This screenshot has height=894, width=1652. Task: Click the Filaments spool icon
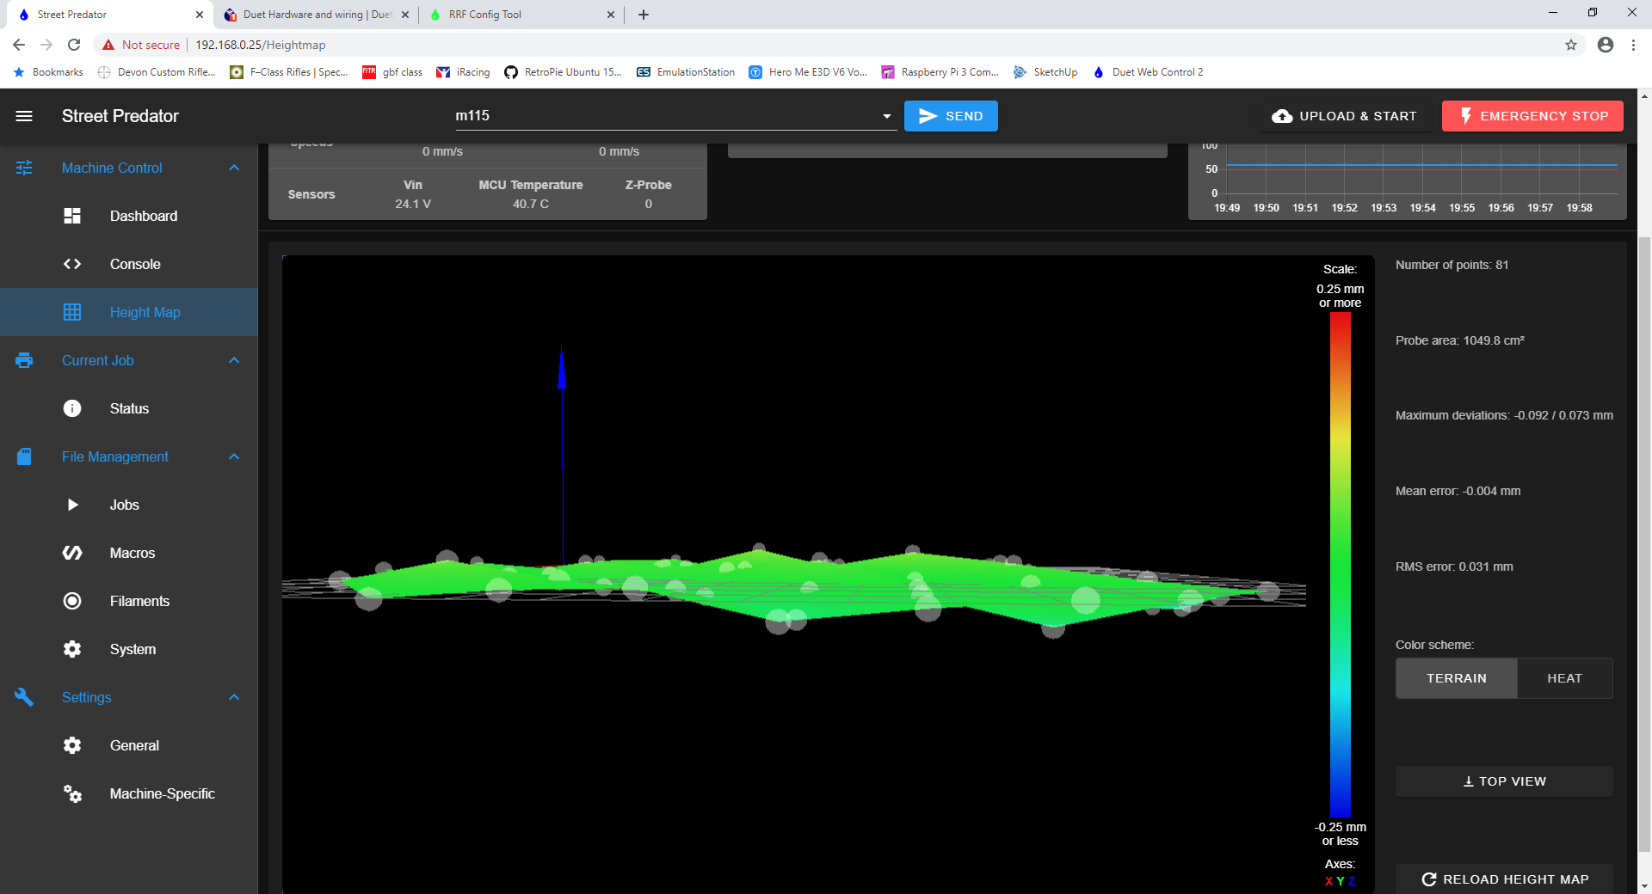(x=72, y=601)
